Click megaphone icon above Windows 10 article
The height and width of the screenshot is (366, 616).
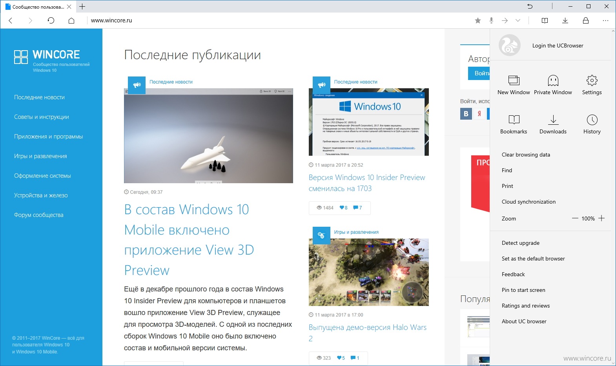click(x=321, y=85)
